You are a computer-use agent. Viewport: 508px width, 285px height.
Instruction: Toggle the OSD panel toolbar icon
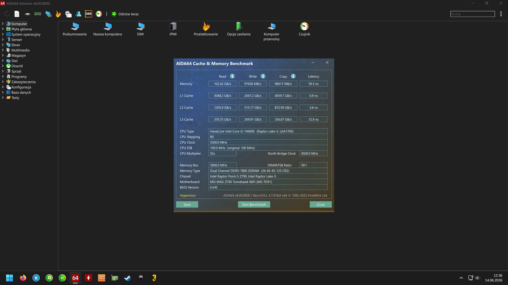click(89, 14)
